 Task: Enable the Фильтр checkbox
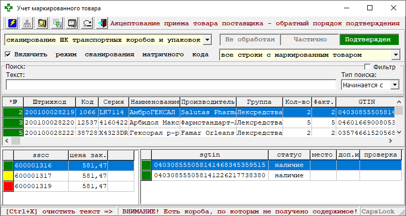[367, 67]
